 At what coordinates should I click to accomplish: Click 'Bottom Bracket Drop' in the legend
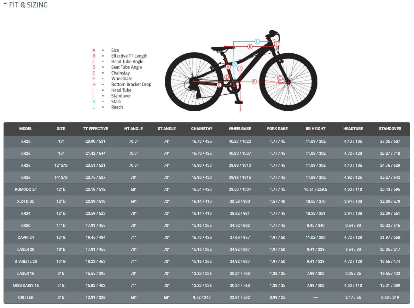click(131, 84)
